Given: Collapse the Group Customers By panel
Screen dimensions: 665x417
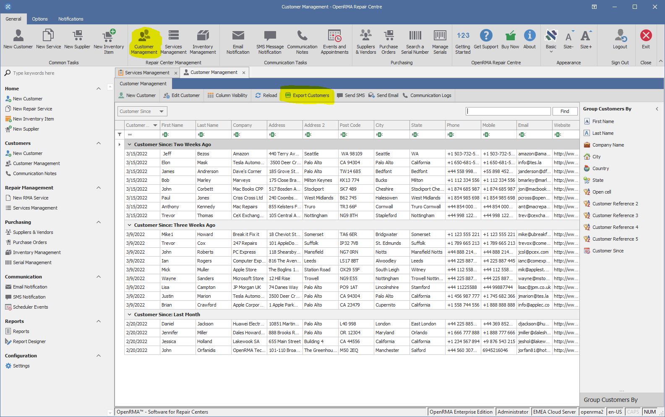Looking at the screenshot, I should [x=657, y=109].
